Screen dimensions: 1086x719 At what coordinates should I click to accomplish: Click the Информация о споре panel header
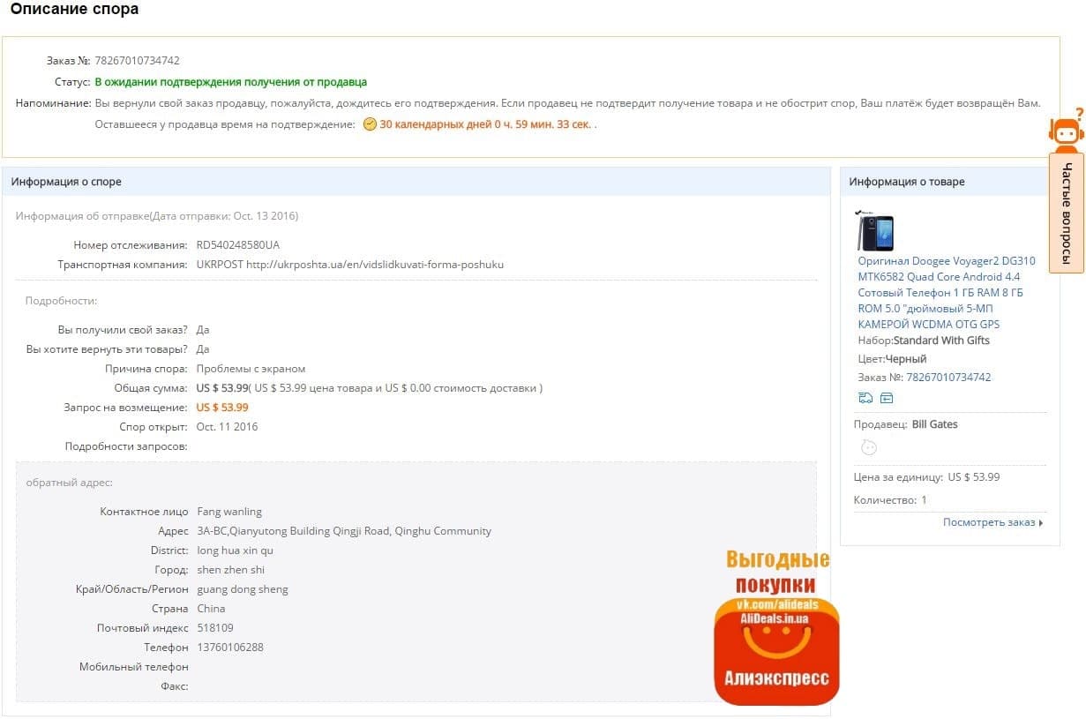pyautogui.click(x=66, y=182)
